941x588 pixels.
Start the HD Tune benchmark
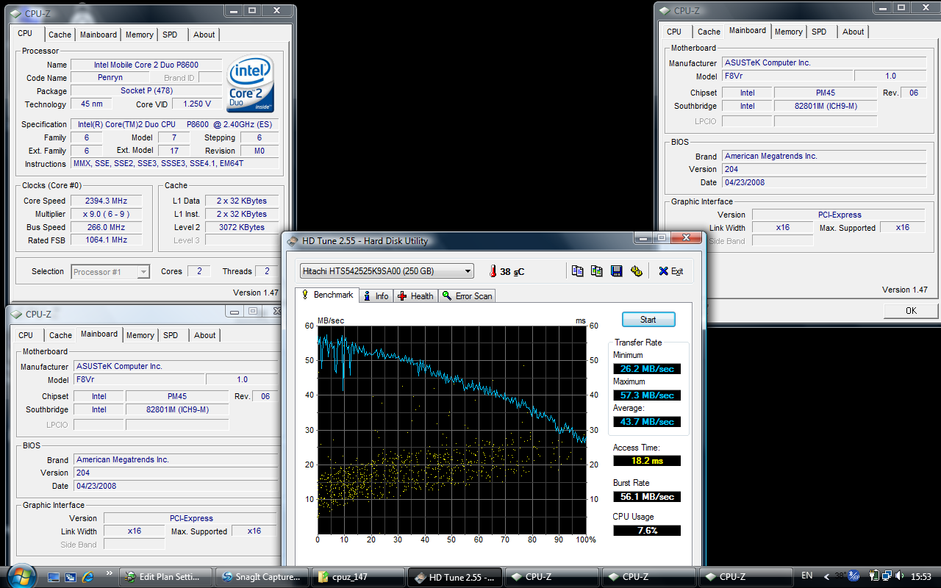(648, 320)
